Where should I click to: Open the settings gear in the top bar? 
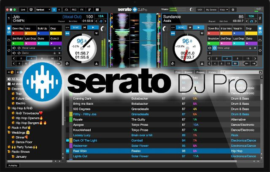tap(233, 10)
